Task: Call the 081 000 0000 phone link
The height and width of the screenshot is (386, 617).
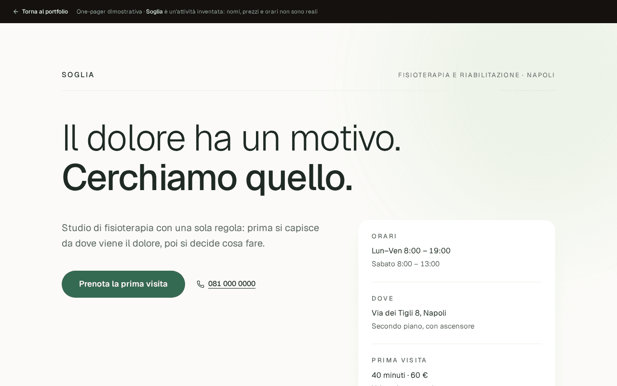Action: [232, 284]
